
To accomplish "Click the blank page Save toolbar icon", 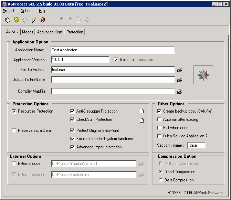I will point(25,20).
